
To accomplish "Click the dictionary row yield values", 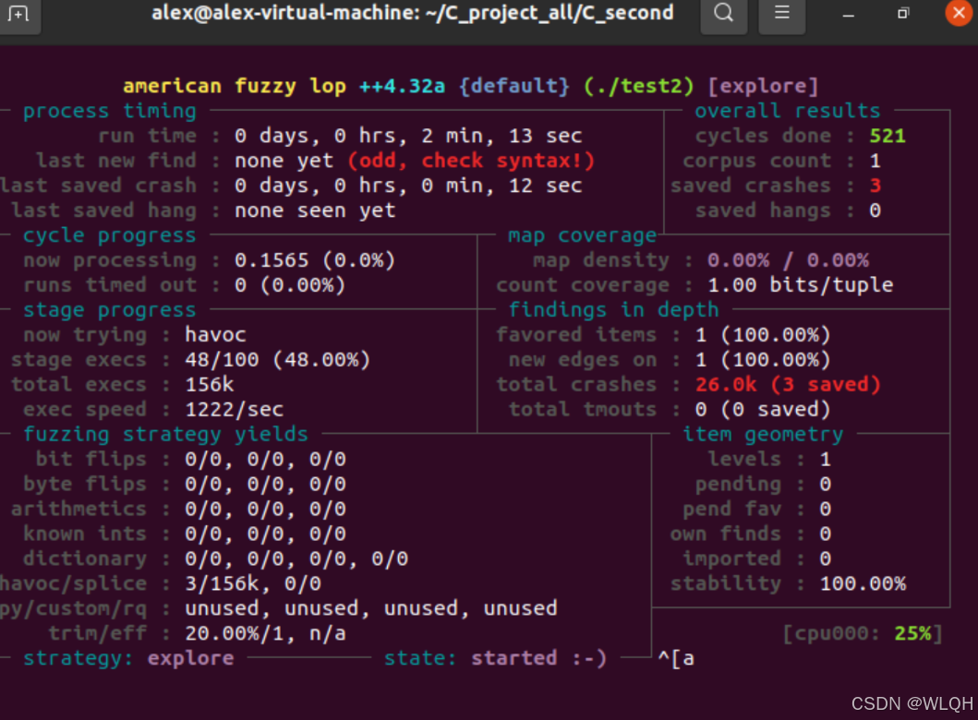I will [x=296, y=559].
